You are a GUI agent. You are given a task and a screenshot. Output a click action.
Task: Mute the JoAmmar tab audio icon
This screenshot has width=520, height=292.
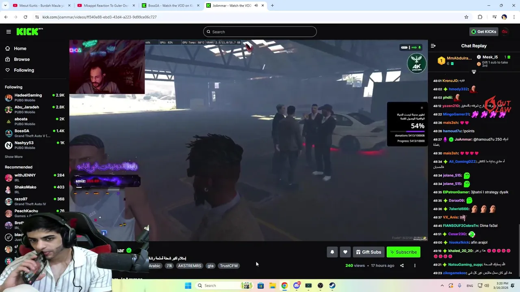[x=256, y=5]
